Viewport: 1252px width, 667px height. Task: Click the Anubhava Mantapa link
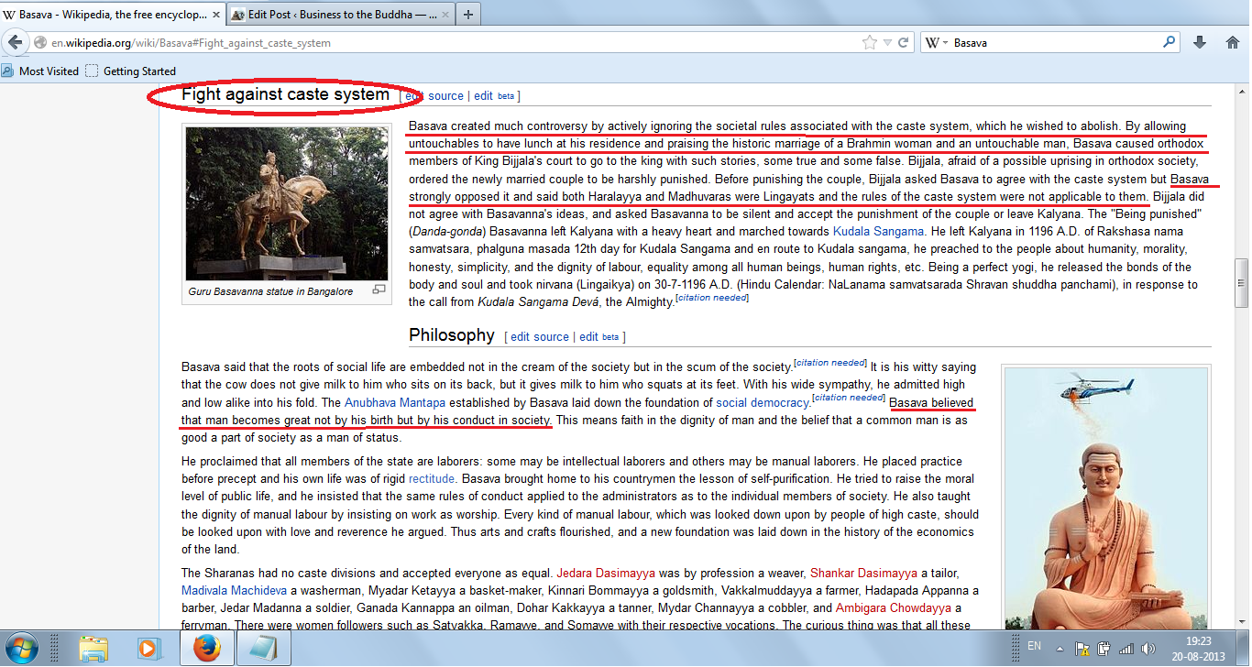click(x=398, y=402)
